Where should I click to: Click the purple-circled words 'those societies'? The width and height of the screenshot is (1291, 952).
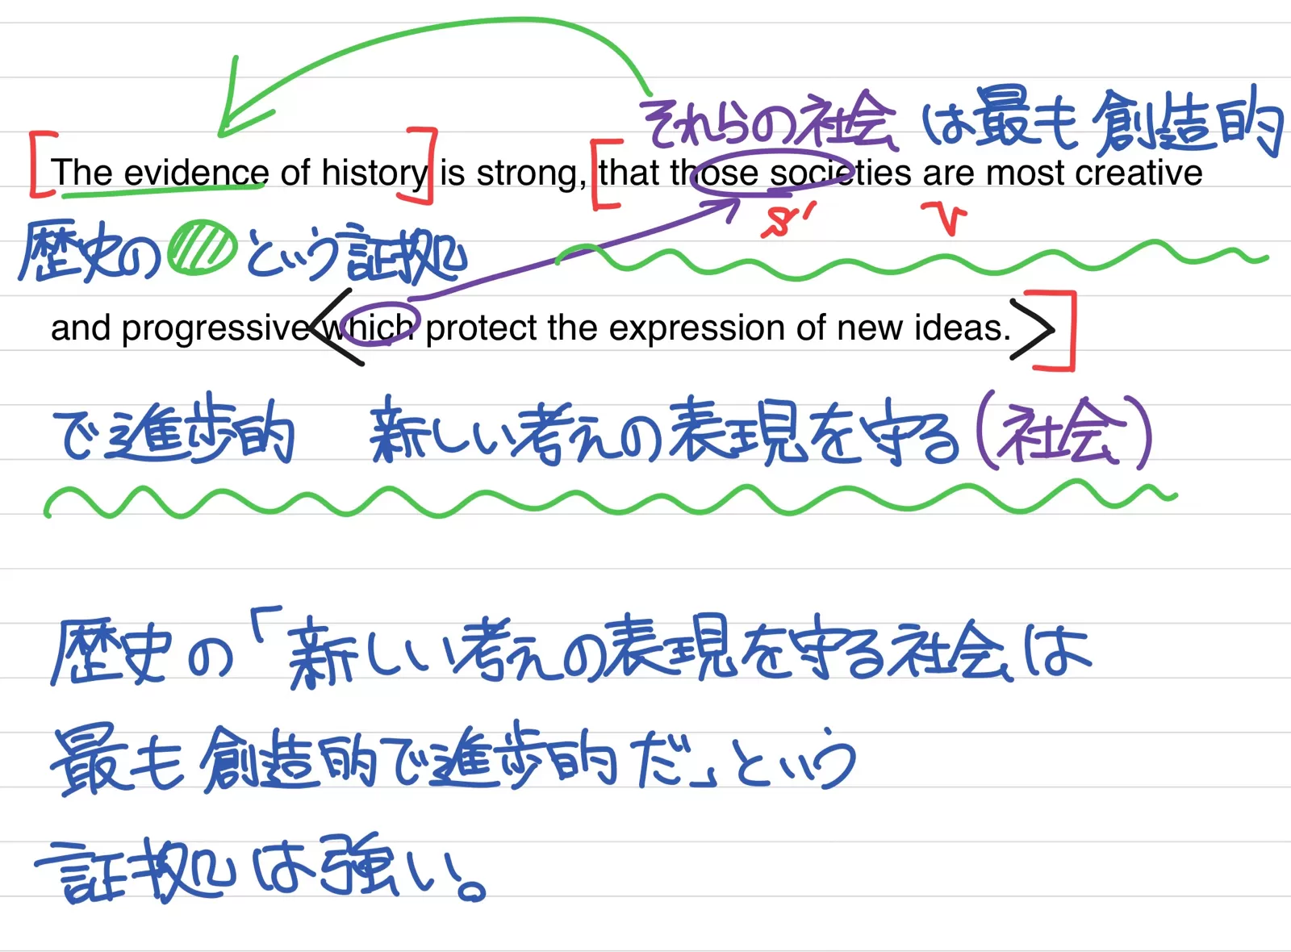click(771, 173)
